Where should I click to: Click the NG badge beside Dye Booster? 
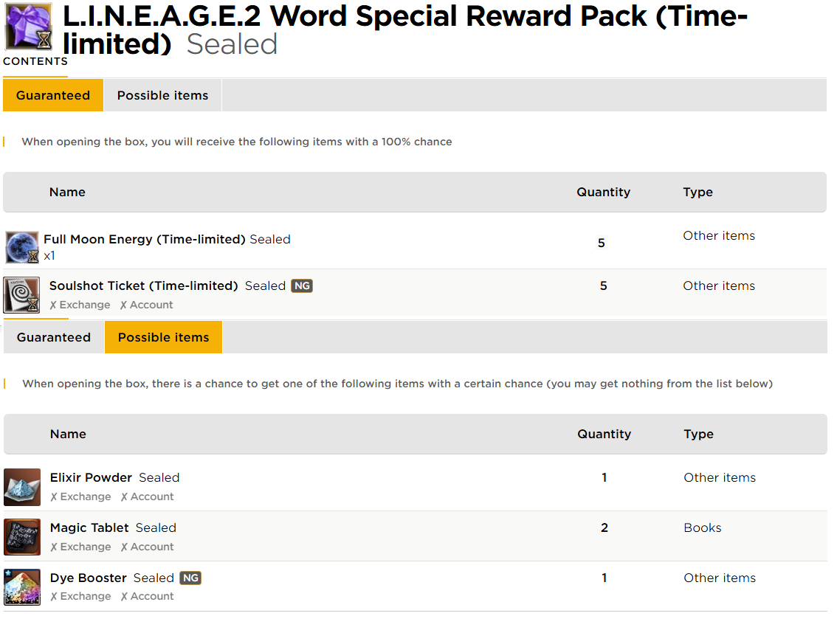pyautogui.click(x=190, y=578)
